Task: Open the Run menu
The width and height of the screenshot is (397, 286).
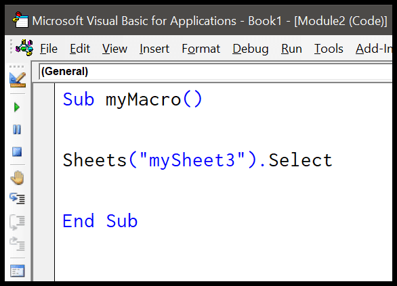Action: pos(291,49)
